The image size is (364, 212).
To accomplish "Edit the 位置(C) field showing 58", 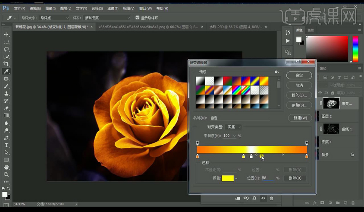I will click(x=268, y=178).
